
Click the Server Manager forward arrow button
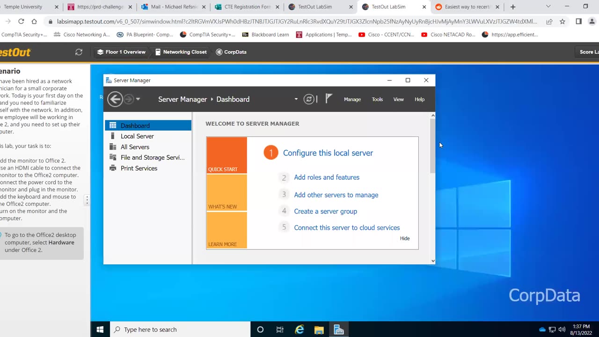pyautogui.click(x=129, y=99)
